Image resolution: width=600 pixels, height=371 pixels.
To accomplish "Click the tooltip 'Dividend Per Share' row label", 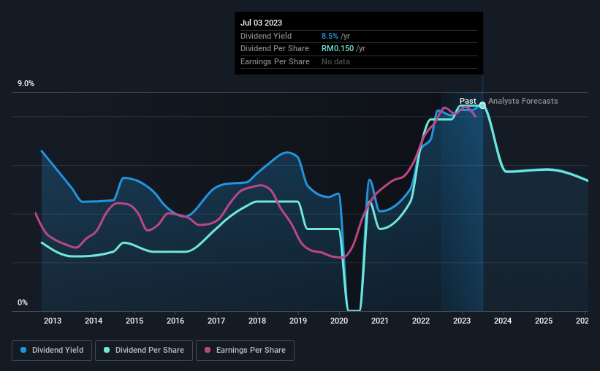I will (x=275, y=49).
